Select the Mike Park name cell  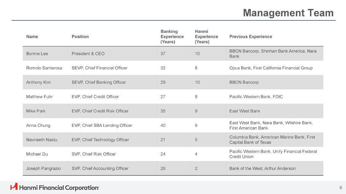coord(36,111)
